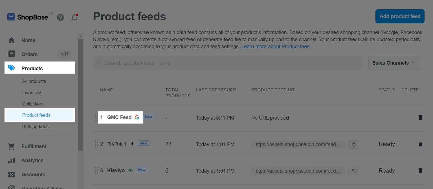Screen dimensions: 433x189
Task: Open Analytics in sidebar
Action: [x=32, y=161]
